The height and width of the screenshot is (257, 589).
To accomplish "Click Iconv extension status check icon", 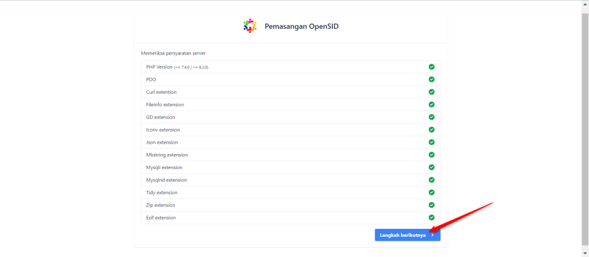I will 431,129.
